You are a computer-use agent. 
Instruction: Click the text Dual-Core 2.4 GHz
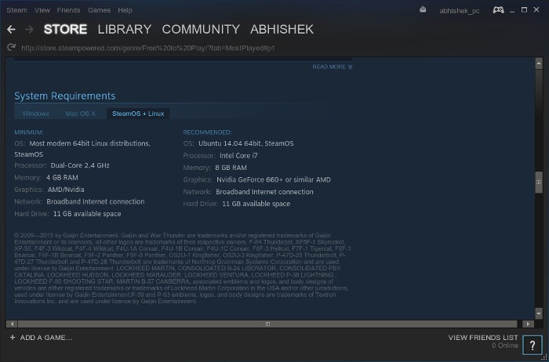80,165
